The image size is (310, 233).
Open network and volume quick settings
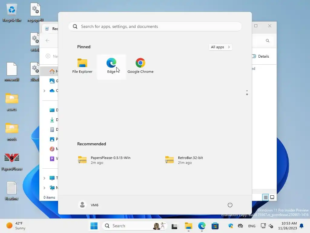pyautogui.click(x=267, y=226)
